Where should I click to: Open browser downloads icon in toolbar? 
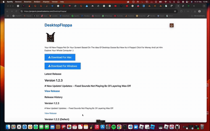point(195,11)
